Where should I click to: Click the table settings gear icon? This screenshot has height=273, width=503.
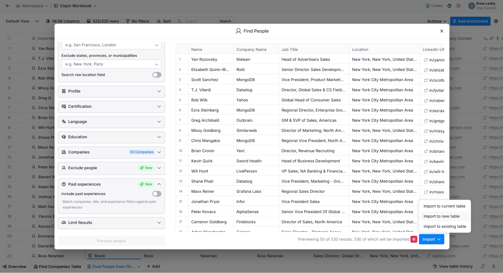(496, 21)
